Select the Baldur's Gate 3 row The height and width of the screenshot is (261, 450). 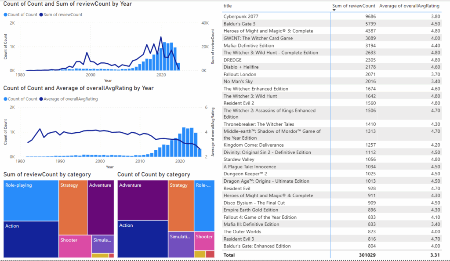coord(331,24)
